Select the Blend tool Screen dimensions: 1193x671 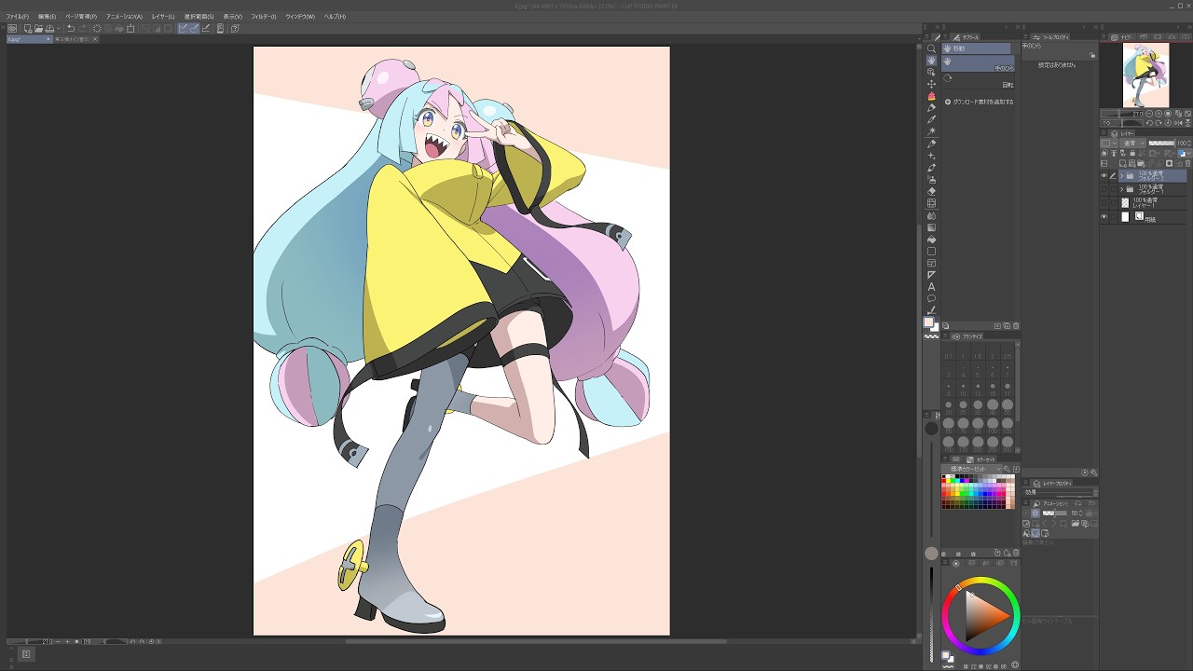coord(931,216)
